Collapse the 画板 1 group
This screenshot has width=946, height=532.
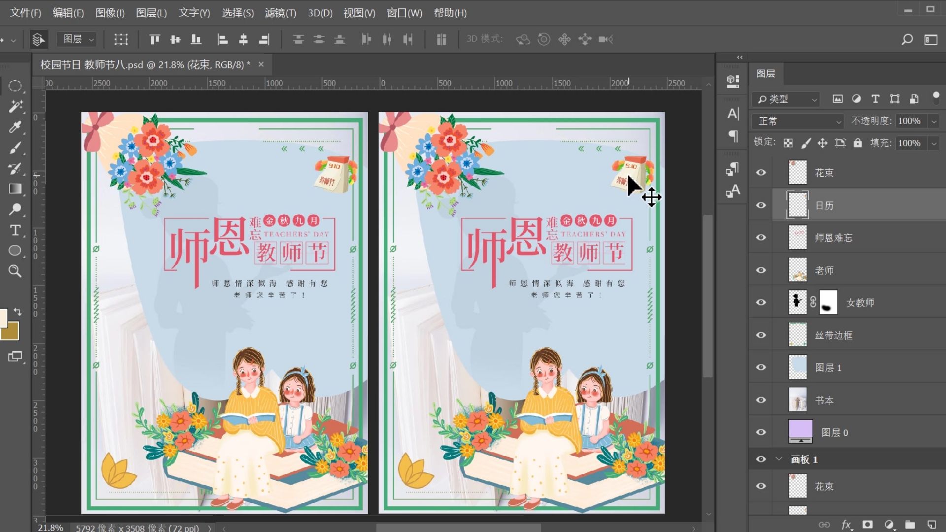[x=778, y=459]
